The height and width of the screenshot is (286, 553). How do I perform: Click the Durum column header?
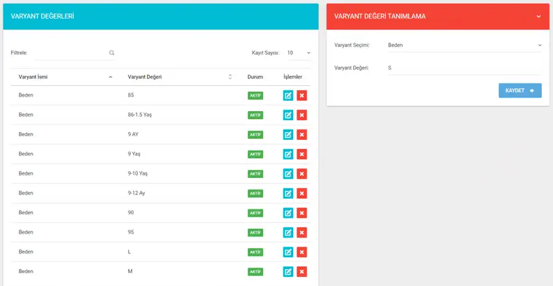[x=256, y=77]
